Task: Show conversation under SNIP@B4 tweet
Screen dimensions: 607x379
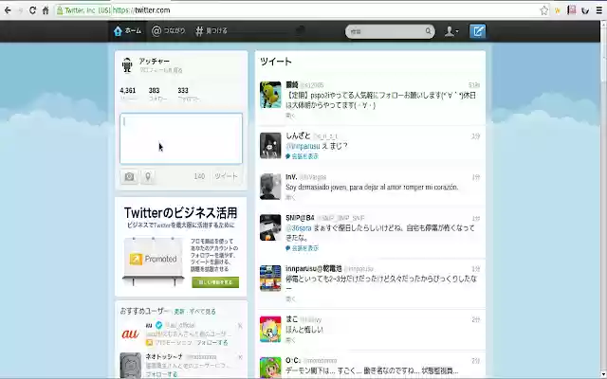Action: (x=303, y=248)
